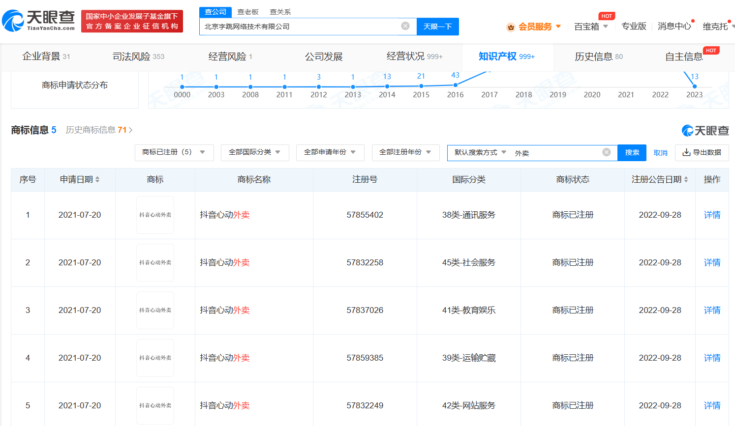Open 详情 for registration 57832258
735x426 pixels.
[712, 262]
